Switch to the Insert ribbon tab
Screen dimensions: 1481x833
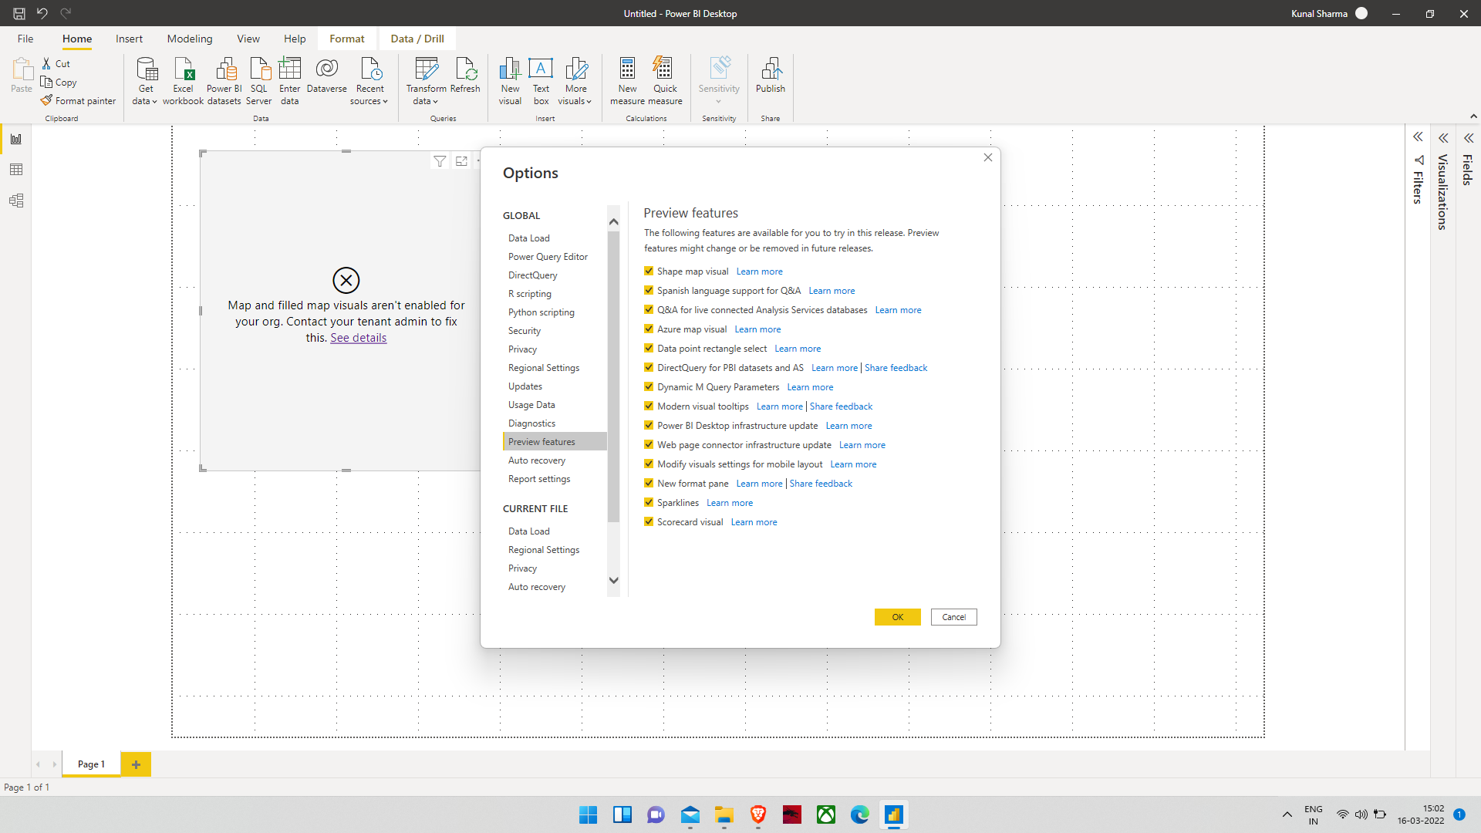coord(129,39)
